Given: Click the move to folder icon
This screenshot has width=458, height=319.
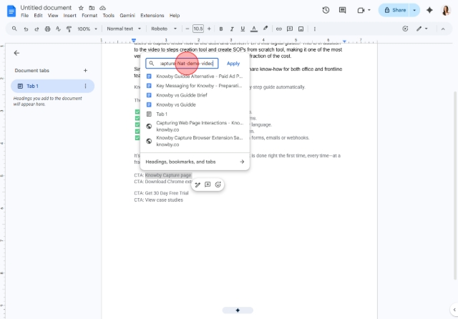Looking at the screenshot, I should tap(92, 8).
